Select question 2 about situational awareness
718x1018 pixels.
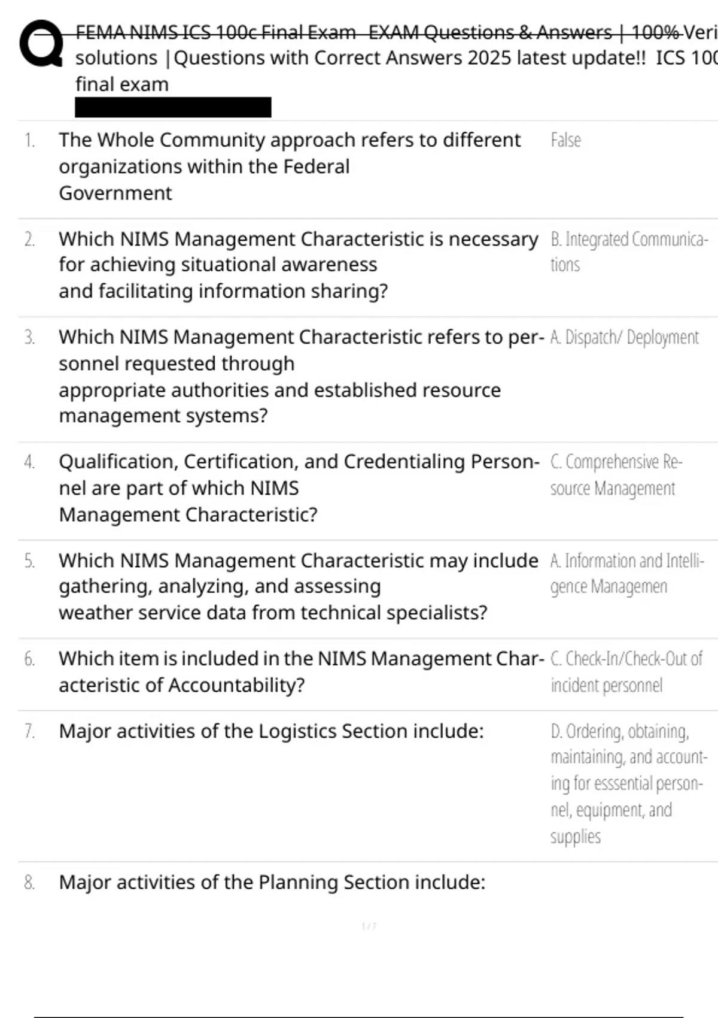[x=298, y=265]
